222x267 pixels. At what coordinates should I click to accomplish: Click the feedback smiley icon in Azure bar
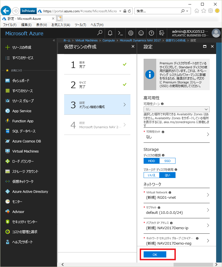click(141, 33)
